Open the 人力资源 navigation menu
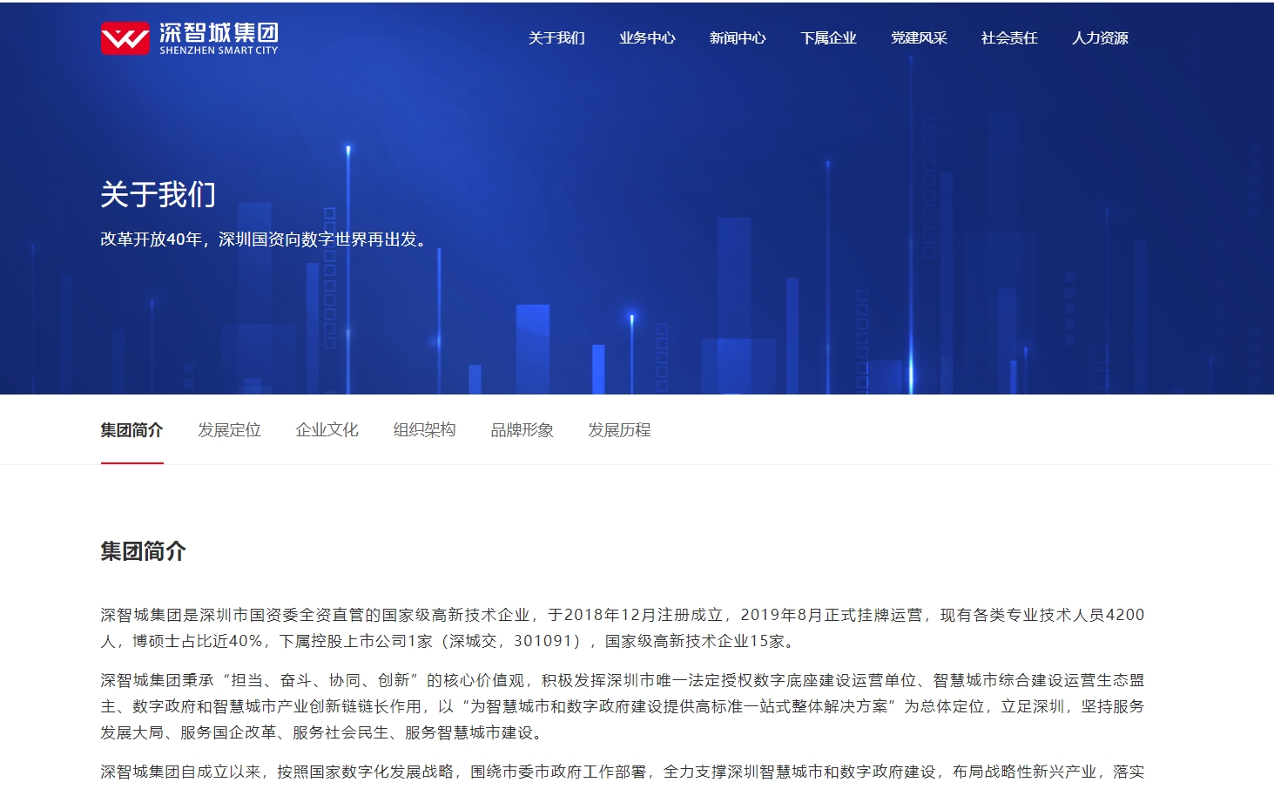 point(1100,38)
